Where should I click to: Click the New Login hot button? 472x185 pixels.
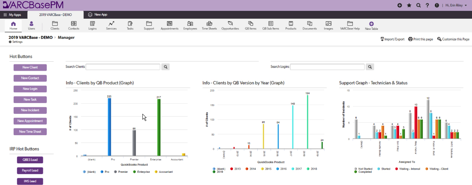click(30, 89)
